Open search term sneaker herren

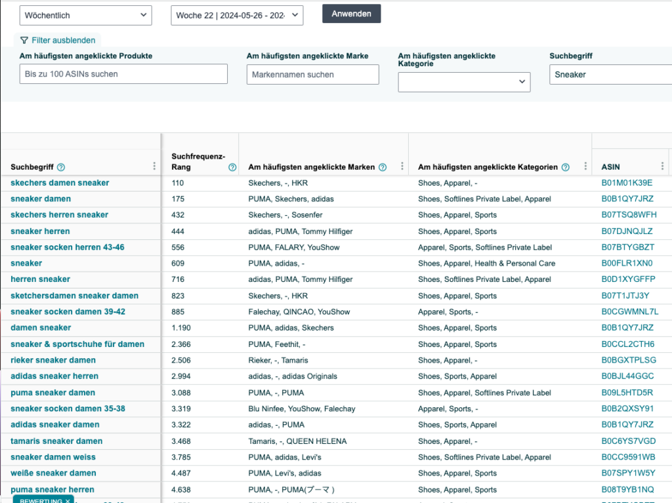[x=40, y=231]
